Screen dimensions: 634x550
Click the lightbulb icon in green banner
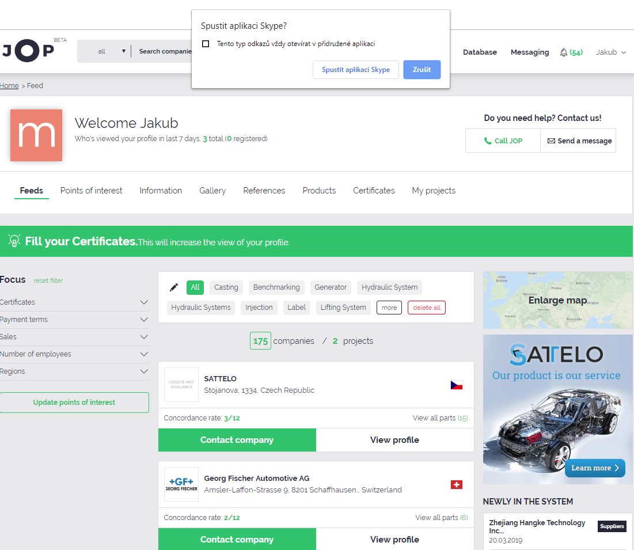[14, 241]
